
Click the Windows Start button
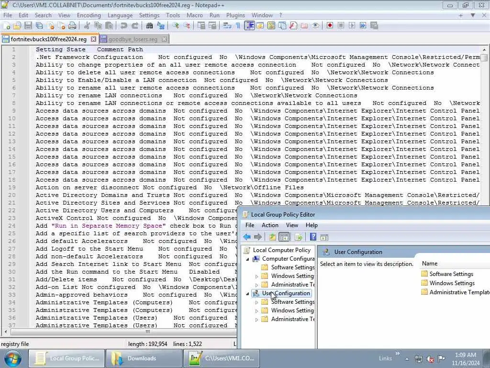(x=12, y=358)
